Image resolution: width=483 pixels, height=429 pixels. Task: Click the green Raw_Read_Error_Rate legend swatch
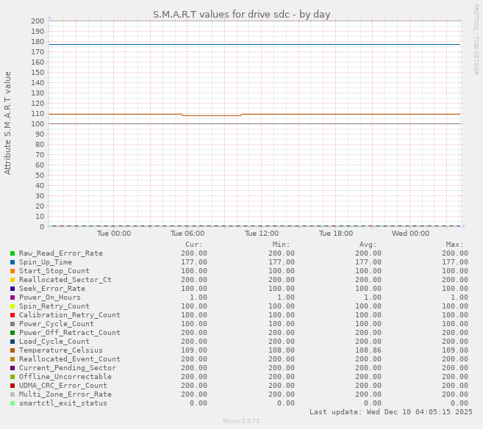[x=12, y=253]
